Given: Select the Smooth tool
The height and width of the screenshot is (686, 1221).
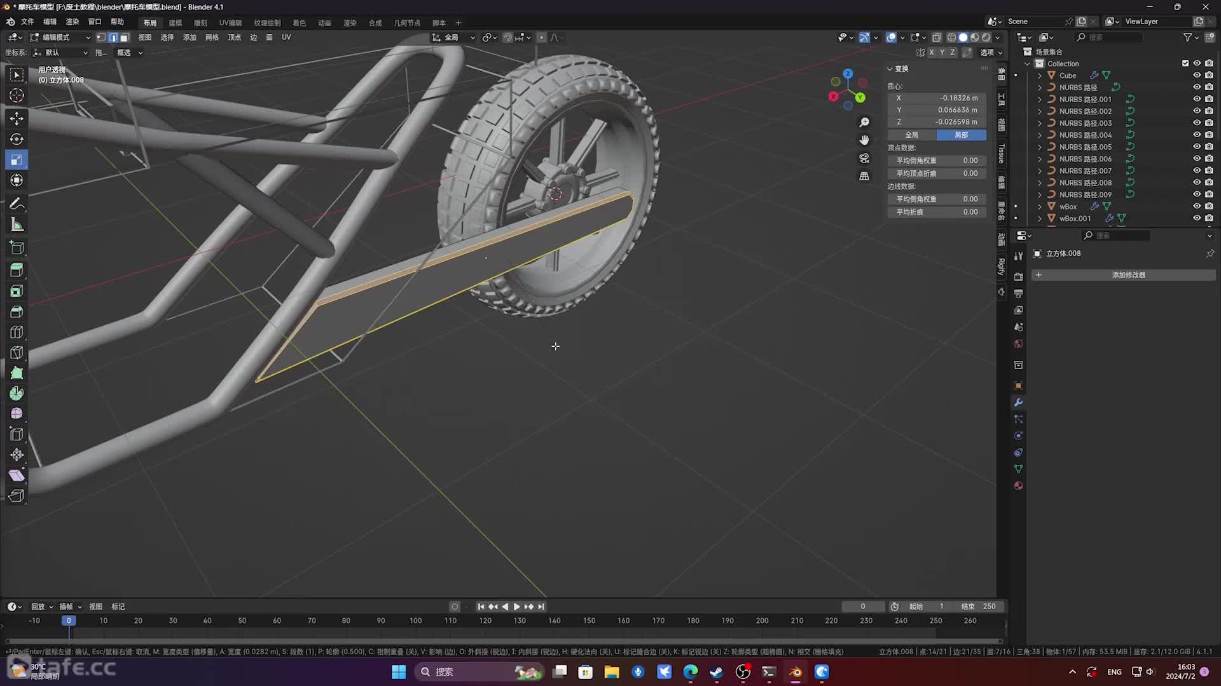Looking at the screenshot, I should click(17, 414).
